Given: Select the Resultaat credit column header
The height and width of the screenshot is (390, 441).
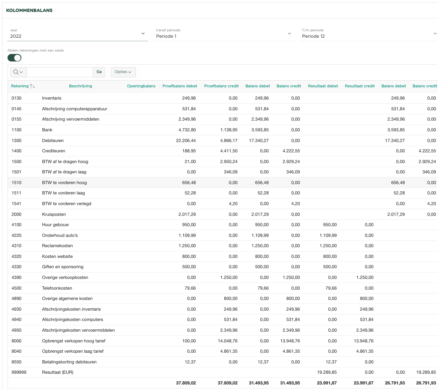Looking at the screenshot, I should click(359, 86).
